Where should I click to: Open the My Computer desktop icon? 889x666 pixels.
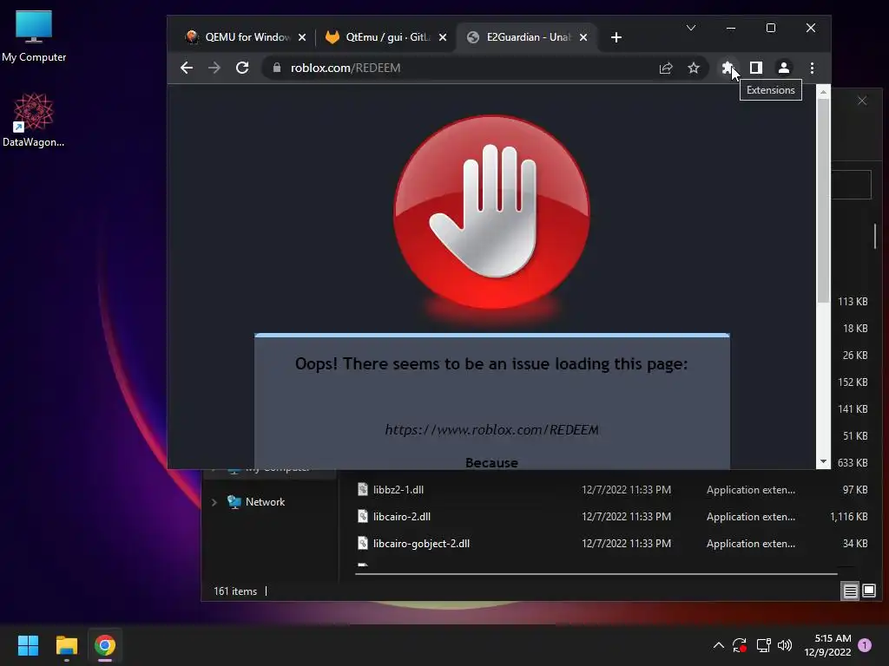(x=34, y=35)
